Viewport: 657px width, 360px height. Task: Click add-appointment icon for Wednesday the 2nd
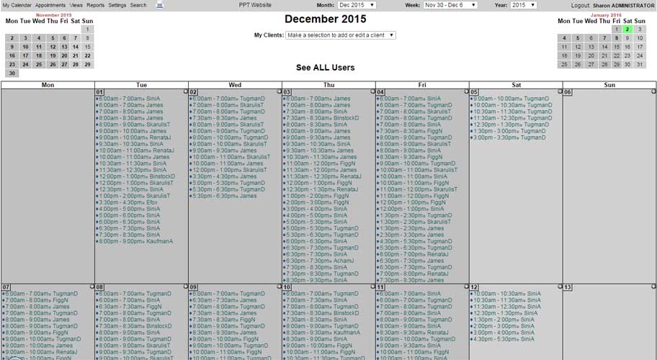coord(279,91)
